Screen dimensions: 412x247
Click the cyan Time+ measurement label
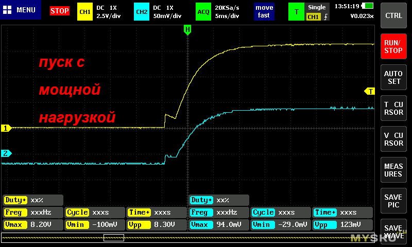coord(325,213)
